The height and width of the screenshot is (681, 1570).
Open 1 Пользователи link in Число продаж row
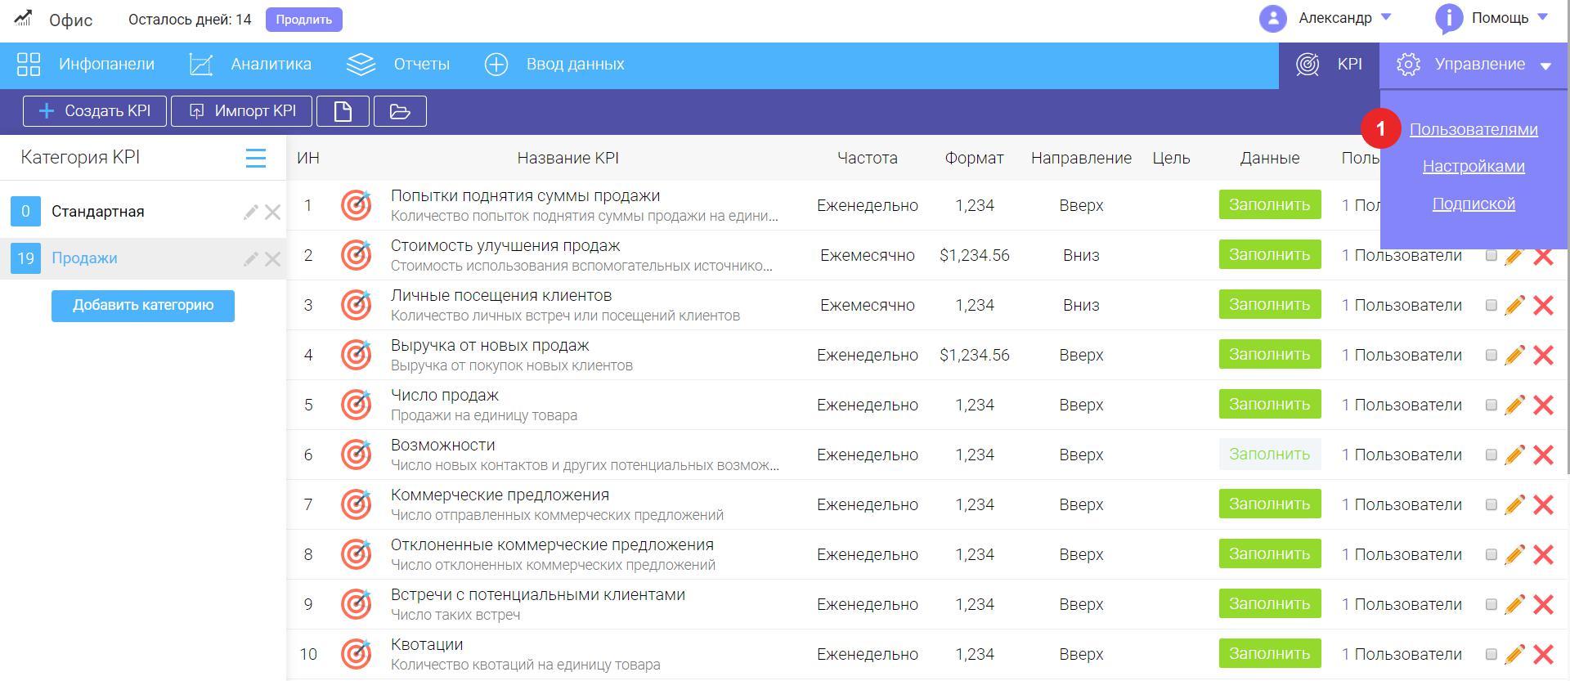pos(1402,405)
